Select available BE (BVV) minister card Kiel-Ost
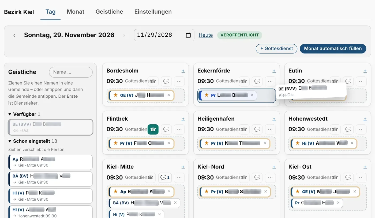Viewport: 375px width, 218px height. tap(51, 127)
